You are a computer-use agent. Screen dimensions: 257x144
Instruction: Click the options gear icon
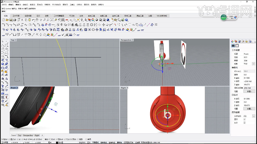(x=115, y=20)
